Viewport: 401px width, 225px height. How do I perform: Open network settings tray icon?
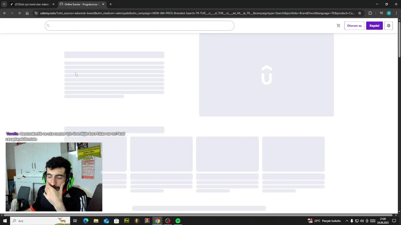tap(357, 221)
